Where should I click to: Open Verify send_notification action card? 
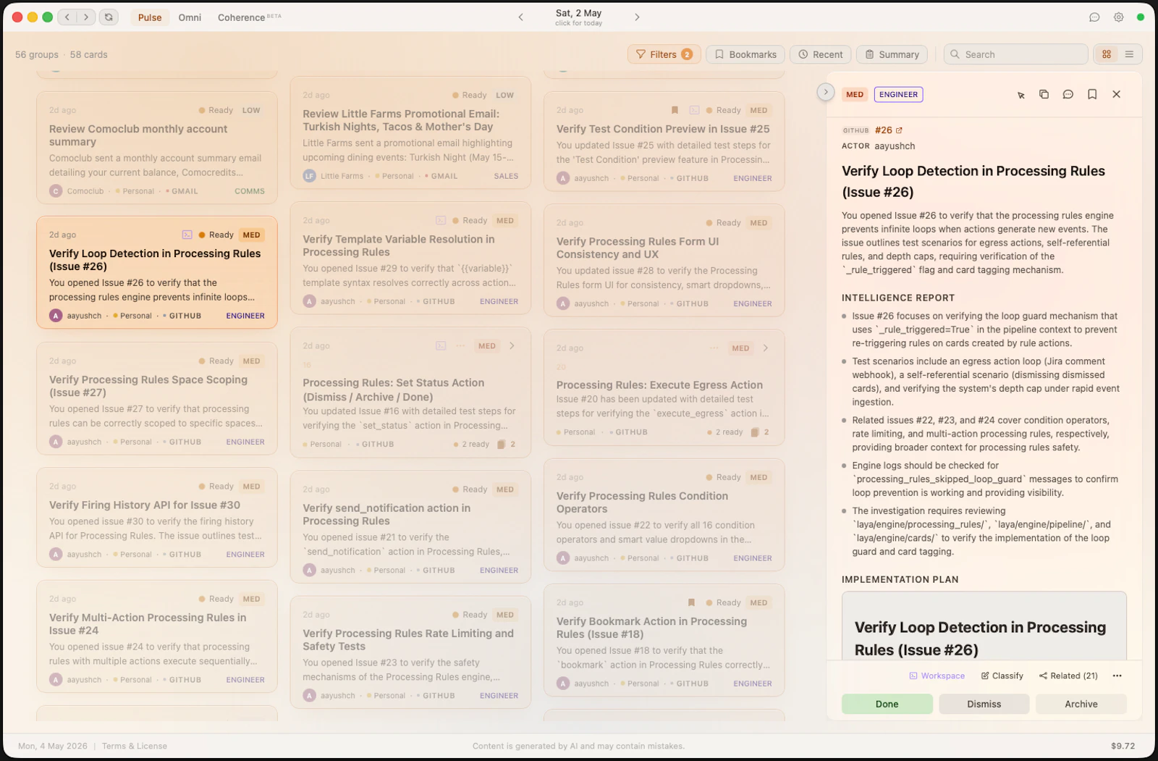410,526
